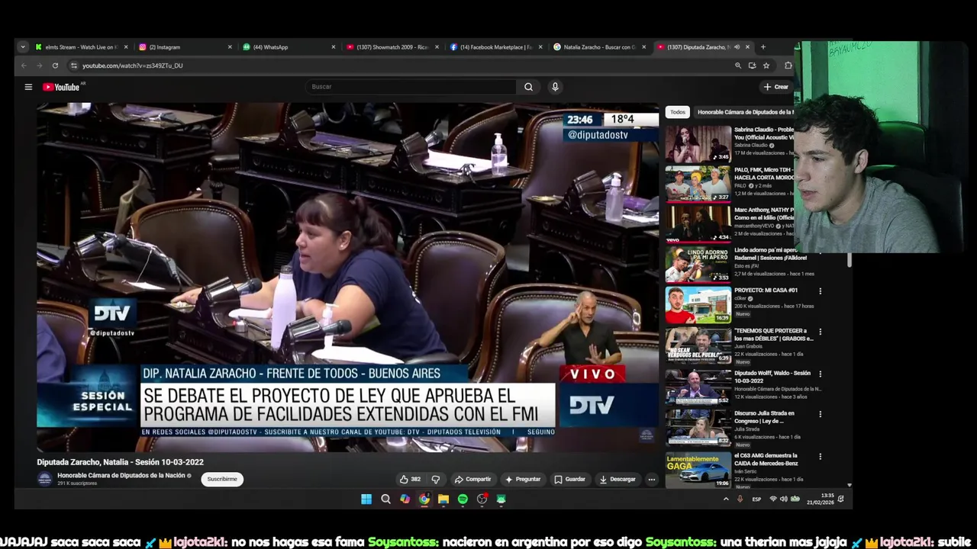Image resolution: width=977 pixels, height=549 pixels.
Task: Open Windows Start menu
Action: click(x=366, y=499)
